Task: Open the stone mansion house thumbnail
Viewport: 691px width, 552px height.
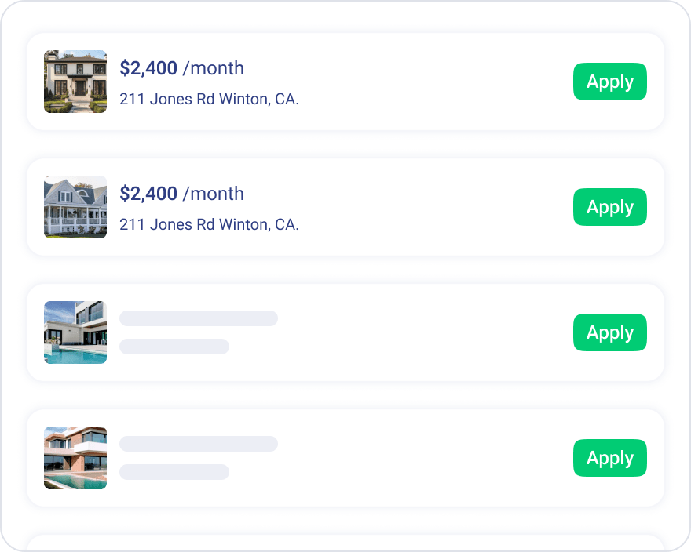Action: (x=75, y=82)
